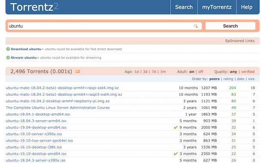262x163 pixels.
Task: Click the 18 leechers count
Action: click(x=253, y=88)
